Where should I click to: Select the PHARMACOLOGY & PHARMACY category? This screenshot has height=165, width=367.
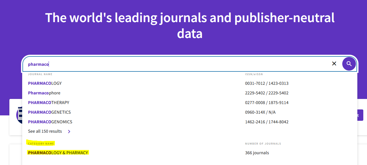(x=58, y=153)
